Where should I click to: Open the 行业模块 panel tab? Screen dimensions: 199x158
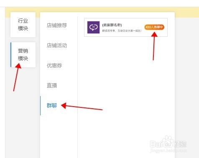[x=23, y=25]
